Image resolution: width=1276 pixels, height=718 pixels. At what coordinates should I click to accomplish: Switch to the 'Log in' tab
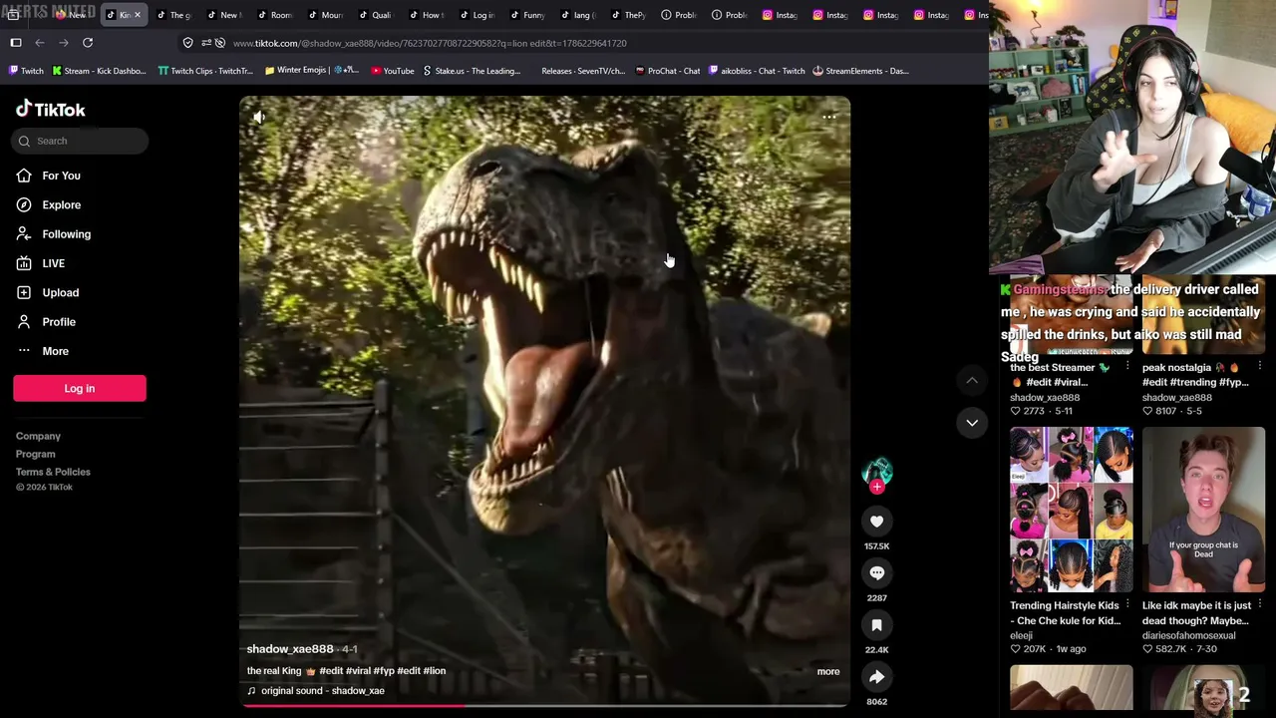coord(476,15)
